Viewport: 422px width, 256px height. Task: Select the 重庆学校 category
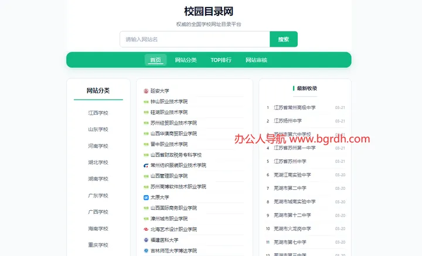[x=98, y=245]
